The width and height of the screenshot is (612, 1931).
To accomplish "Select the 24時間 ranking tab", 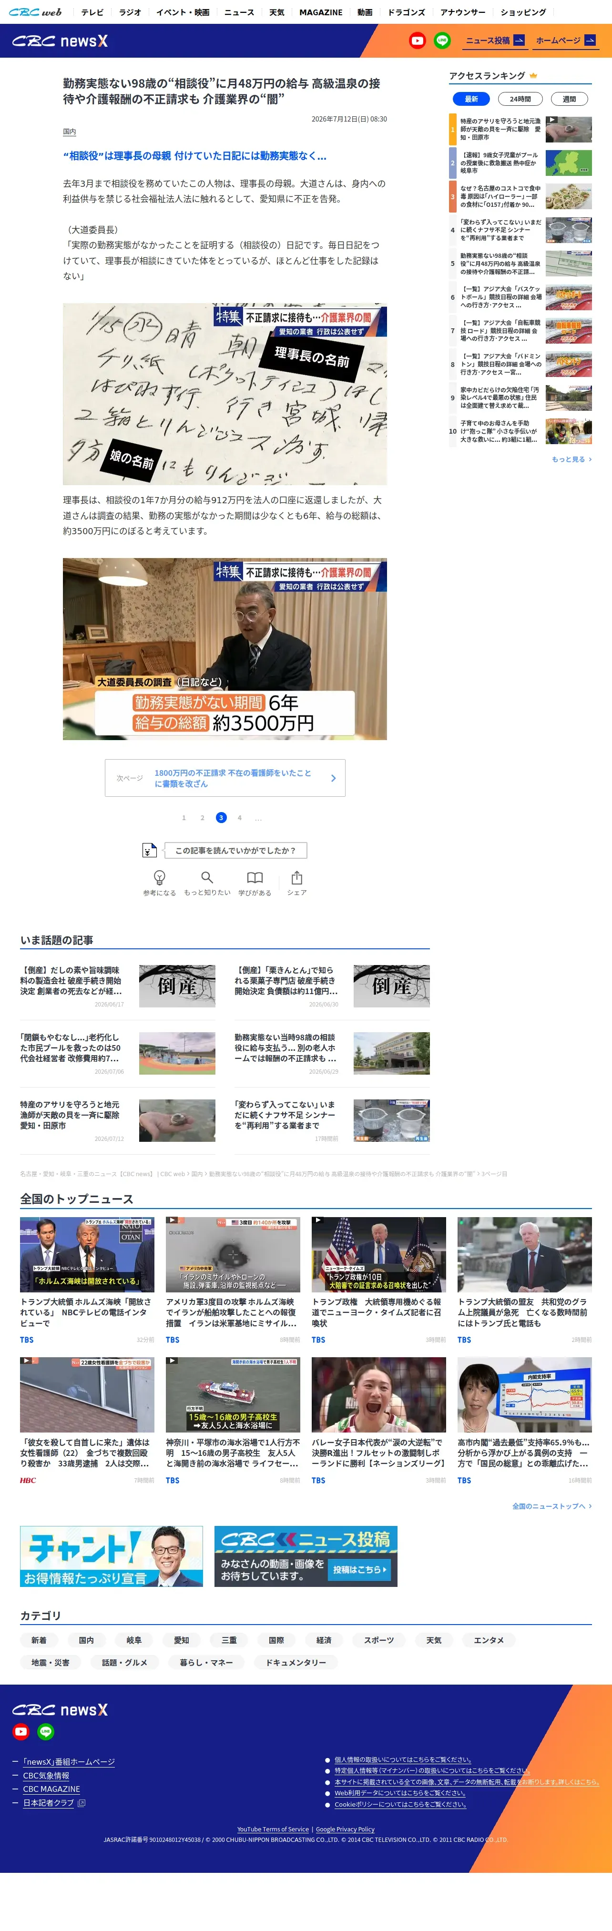I will pyautogui.click(x=520, y=99).
